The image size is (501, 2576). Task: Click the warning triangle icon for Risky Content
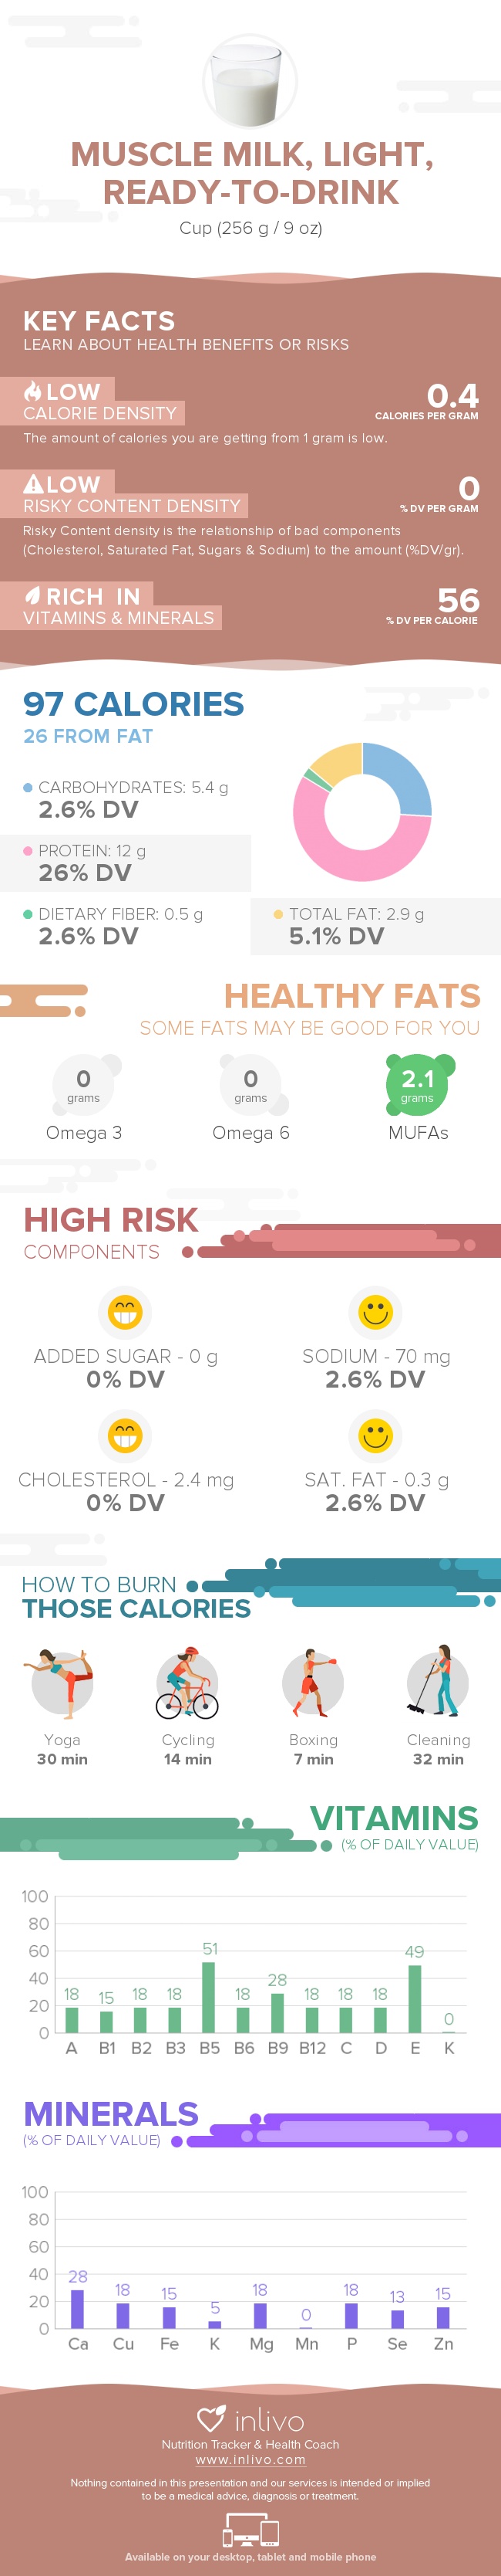click(33, 484)
